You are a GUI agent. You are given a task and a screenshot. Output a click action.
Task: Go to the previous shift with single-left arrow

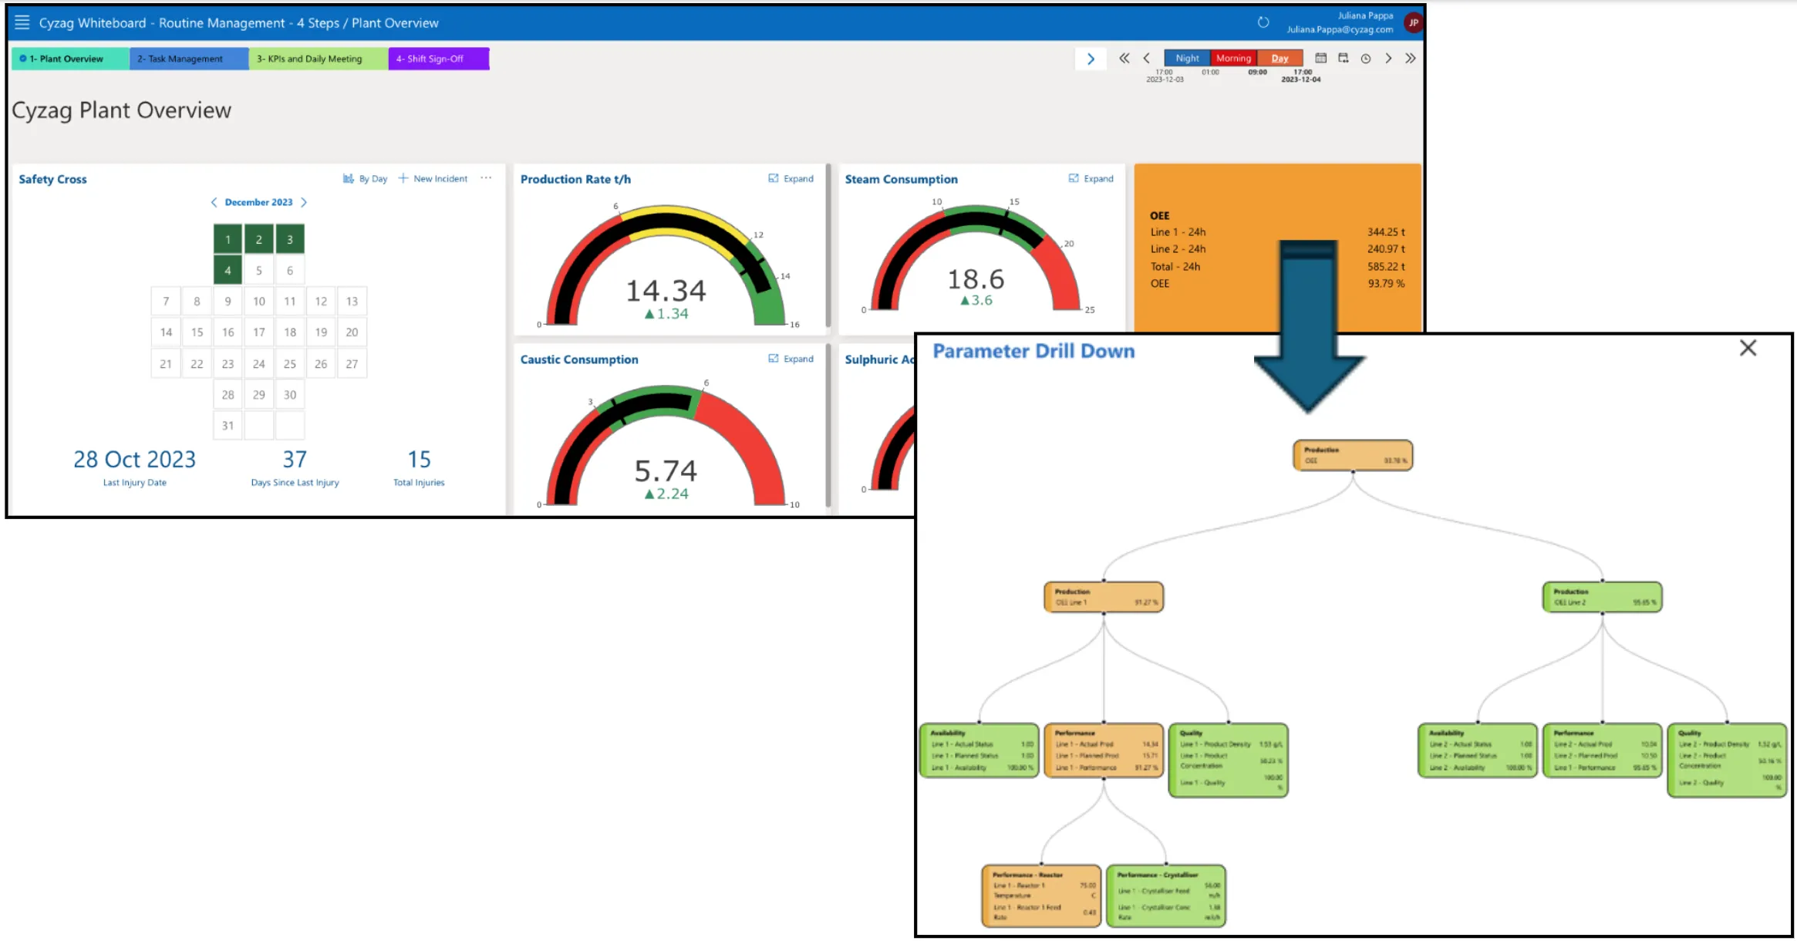pyautogui.click(x=1147, y=58)
